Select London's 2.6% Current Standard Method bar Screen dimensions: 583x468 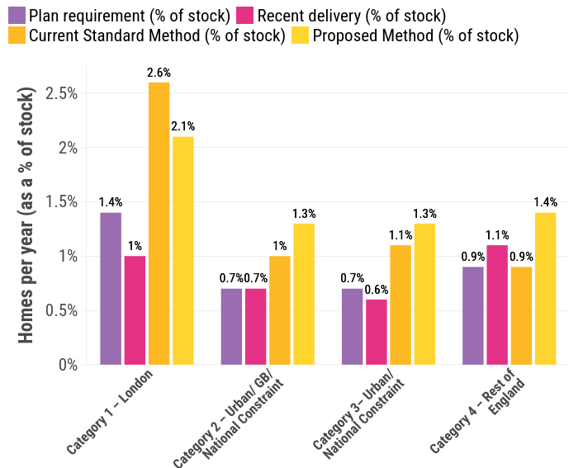(159, 223)
